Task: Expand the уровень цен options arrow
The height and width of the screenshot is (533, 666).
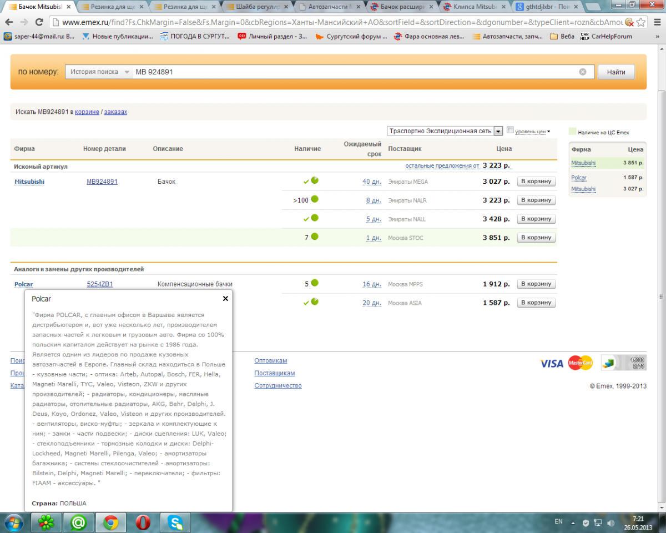Action: pos(549,132)
